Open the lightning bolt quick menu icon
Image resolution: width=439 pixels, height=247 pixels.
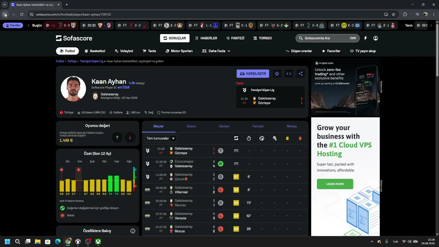coord(366,38)
